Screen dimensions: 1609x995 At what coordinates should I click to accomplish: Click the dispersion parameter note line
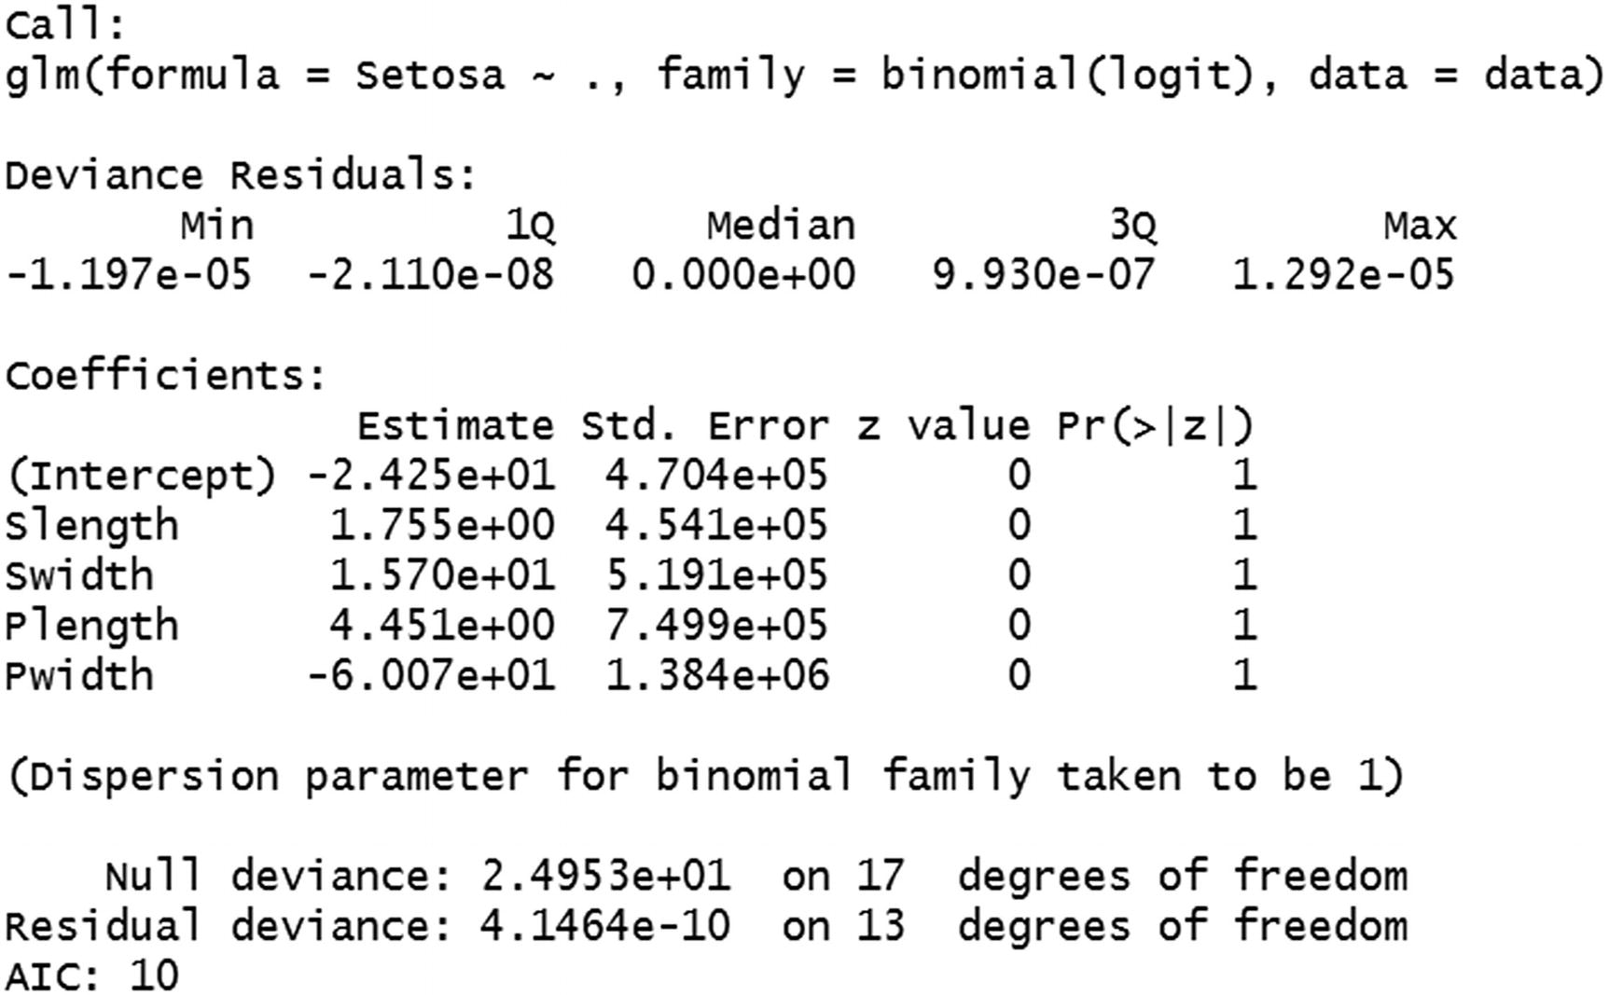[x=704, y=776]
